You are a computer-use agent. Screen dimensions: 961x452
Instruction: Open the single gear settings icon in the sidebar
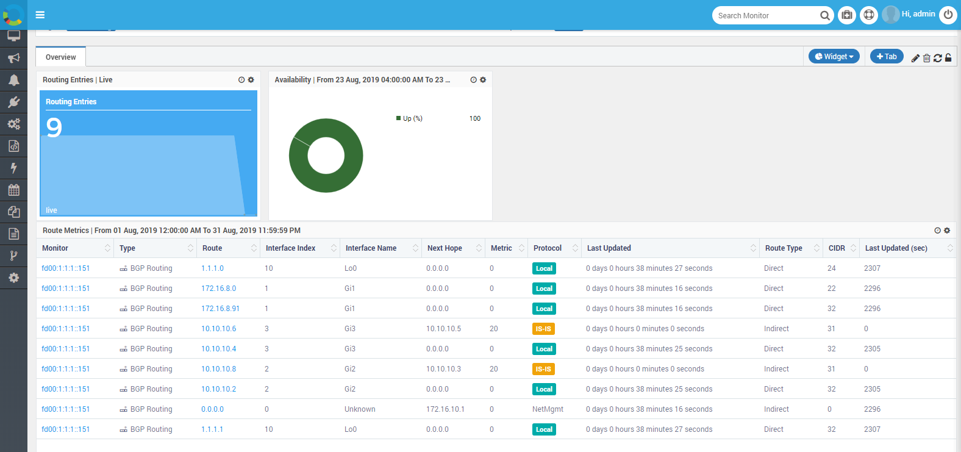(13, 278)
